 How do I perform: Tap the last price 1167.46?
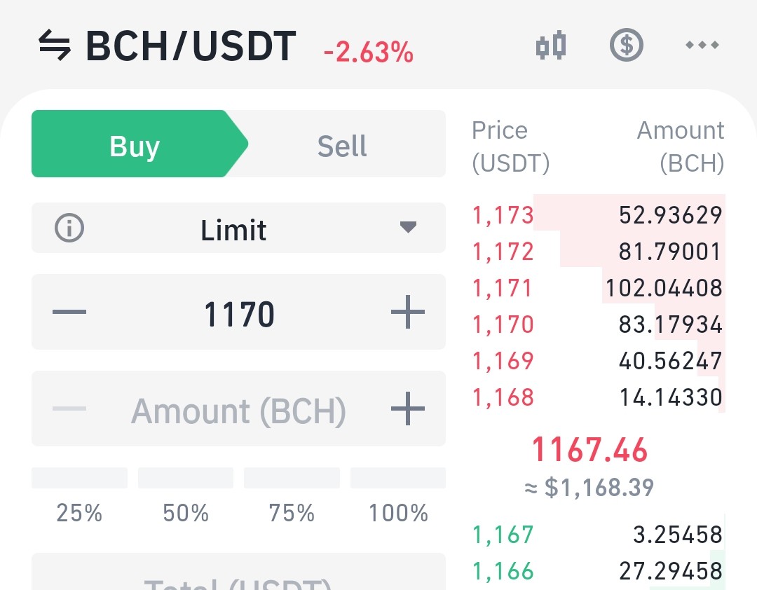coord(589,449)
